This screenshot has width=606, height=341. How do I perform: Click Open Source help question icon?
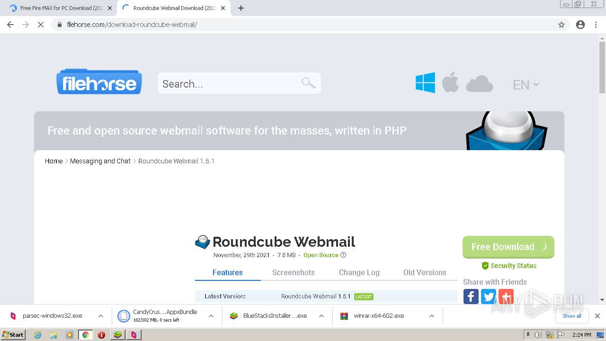343,255
